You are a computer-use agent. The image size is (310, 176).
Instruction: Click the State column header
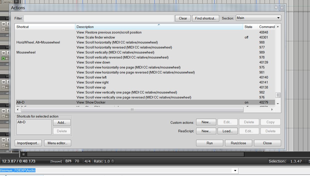tap(250, 26)
